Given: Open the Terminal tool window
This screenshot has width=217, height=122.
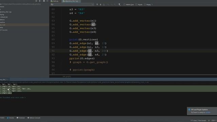Looking at the screenshot, I should click(x=21, y=118).
